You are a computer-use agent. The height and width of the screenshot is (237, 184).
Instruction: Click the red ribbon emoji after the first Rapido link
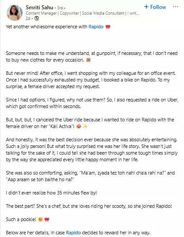(108, 27)
